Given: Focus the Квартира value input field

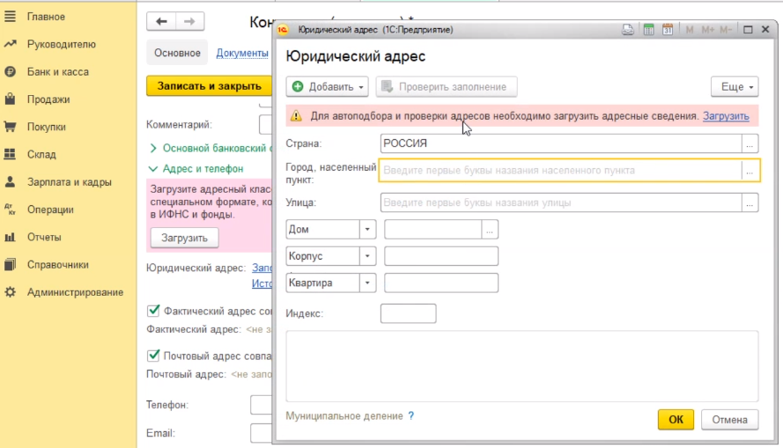Looking at the screenshot, I should point(441,283).
